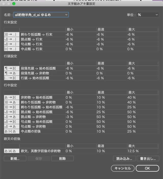Screen dimensions: 163x179
Task: Select the 終わり括弧類 -> 始め括弧類 label
Action: pyautogui.click(x=42, y=107)
